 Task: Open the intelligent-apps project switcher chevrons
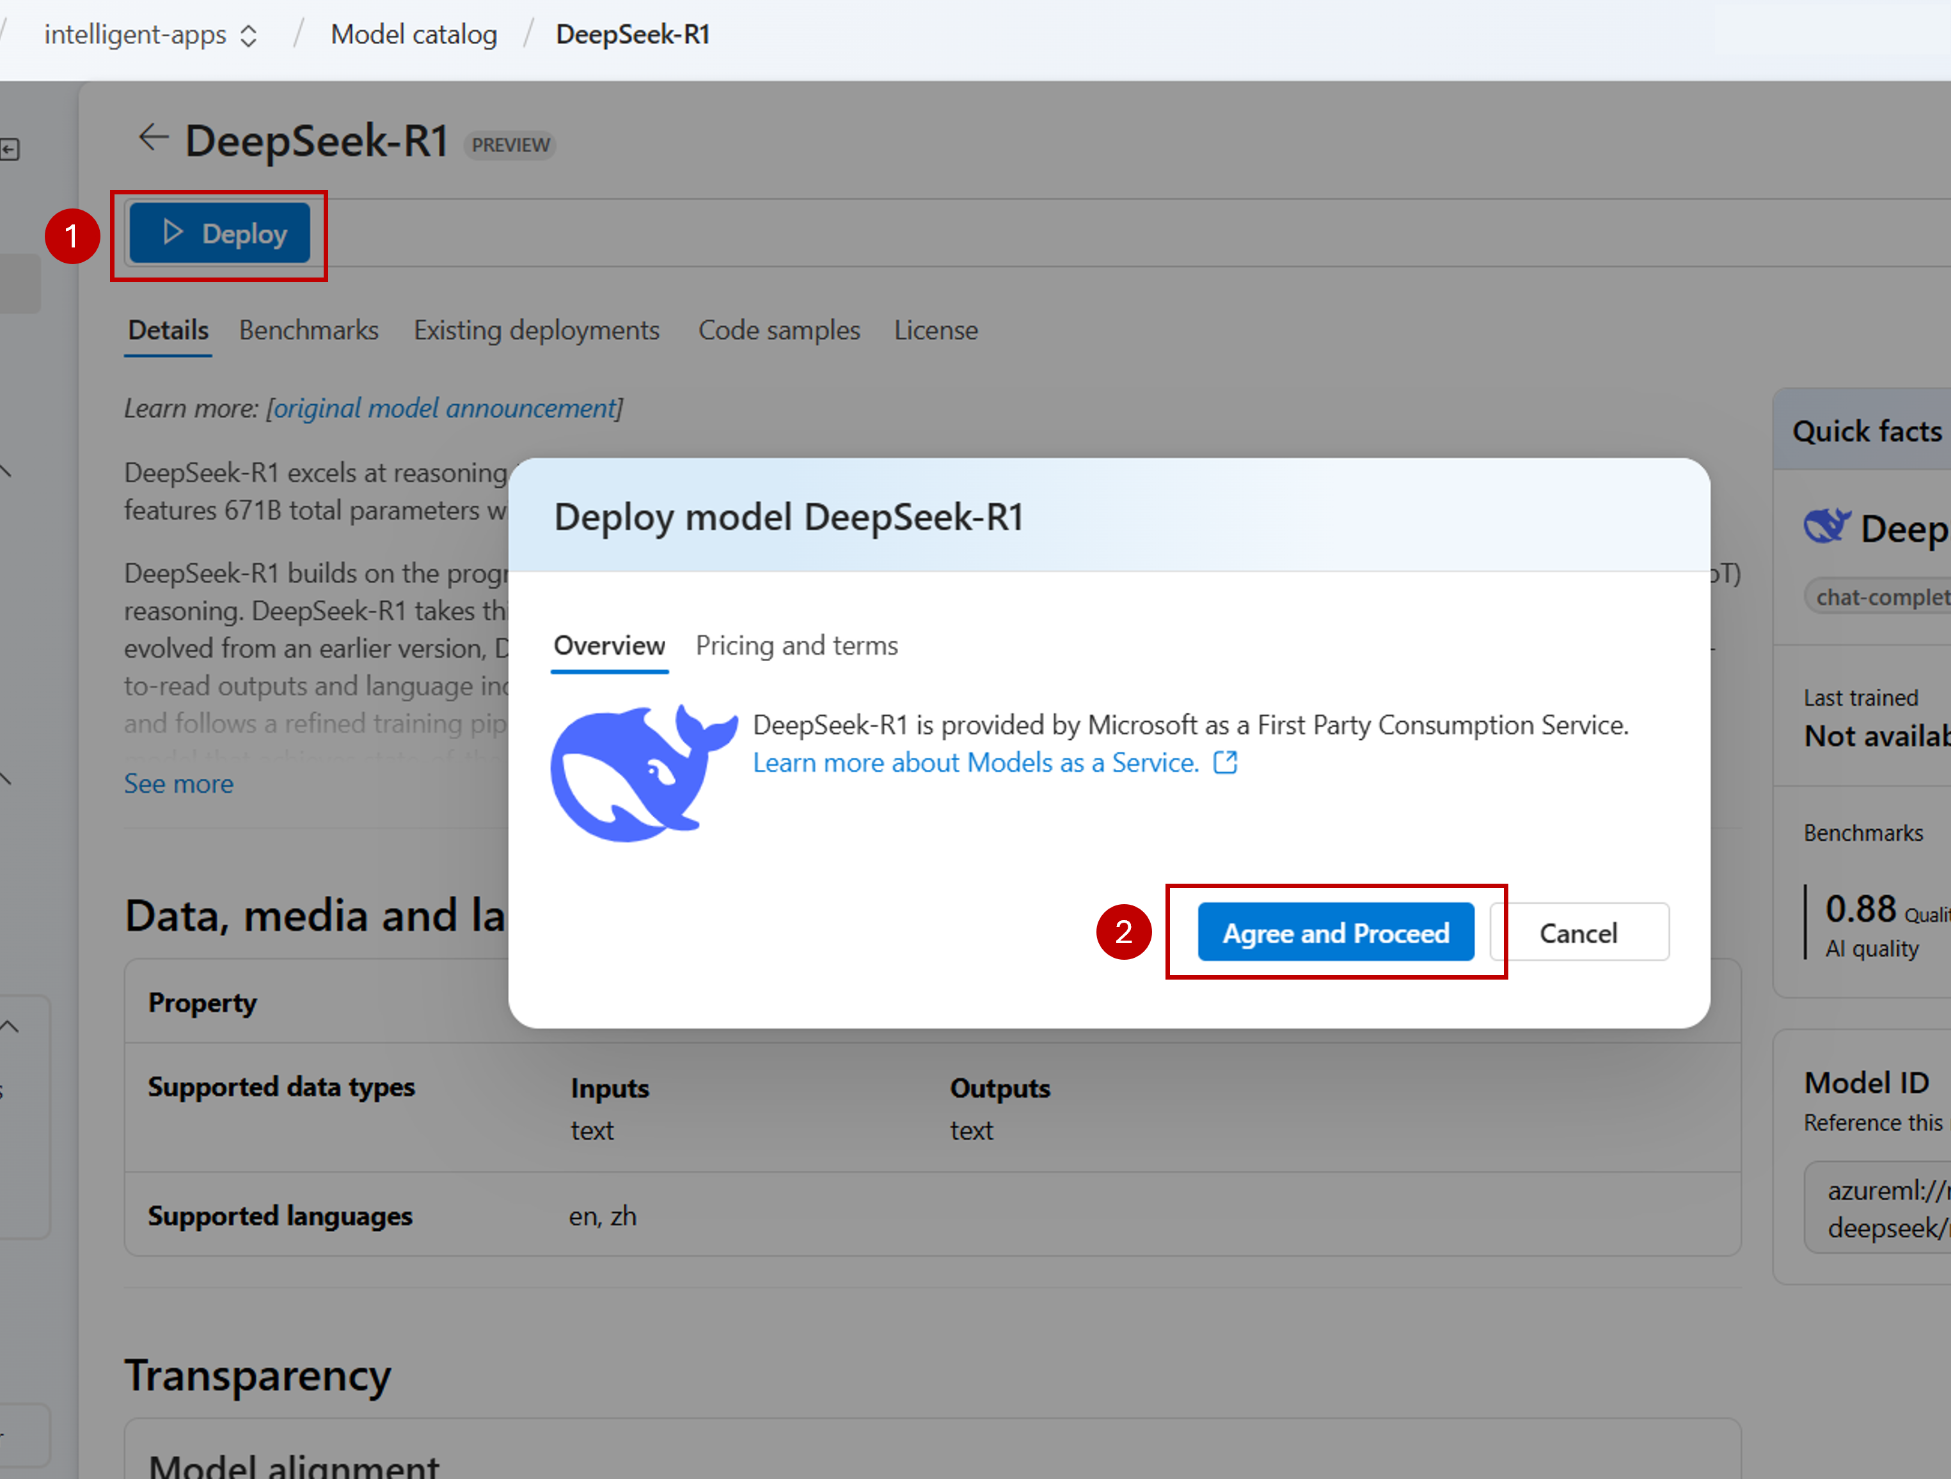click(x=249, y=35)
